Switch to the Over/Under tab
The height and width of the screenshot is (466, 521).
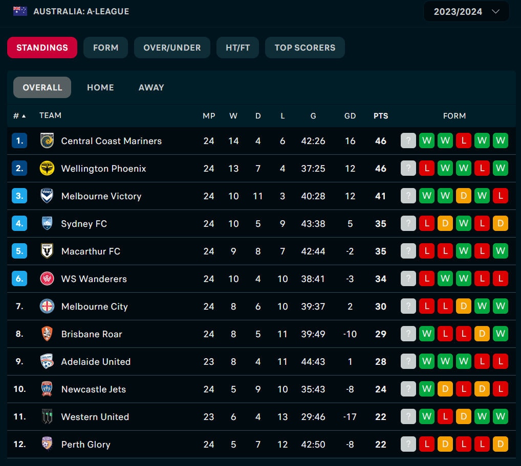tap(172, 48)
